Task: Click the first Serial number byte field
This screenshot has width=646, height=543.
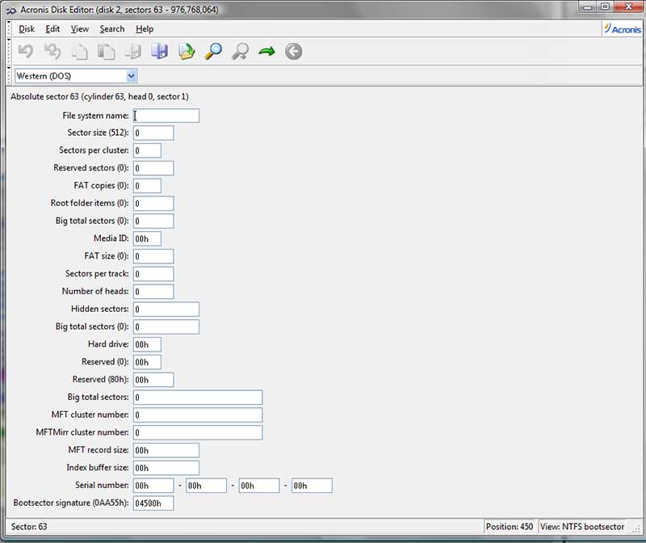Action: coord(153,486)
